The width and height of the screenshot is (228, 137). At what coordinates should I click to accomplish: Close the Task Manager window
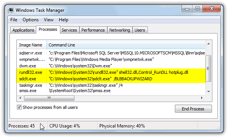tap(212, 9)
